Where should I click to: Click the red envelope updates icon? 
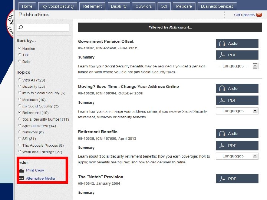tap(259, 15)
